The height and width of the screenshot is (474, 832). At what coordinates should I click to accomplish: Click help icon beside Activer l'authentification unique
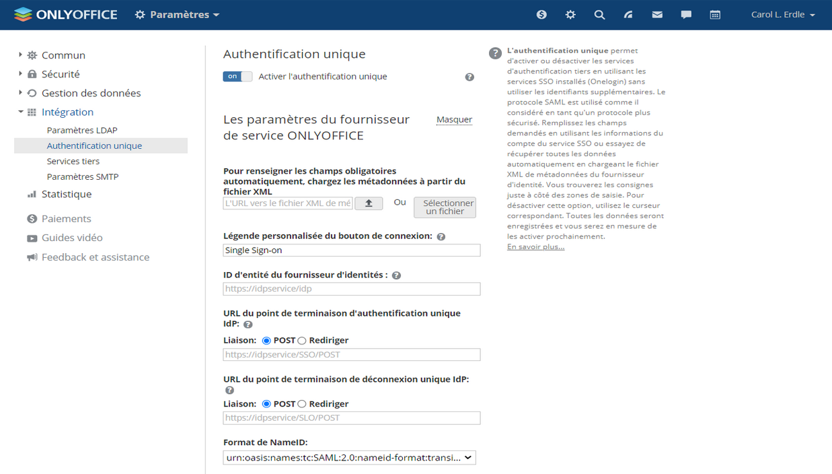pyautogui.click(x=469, y=77)
